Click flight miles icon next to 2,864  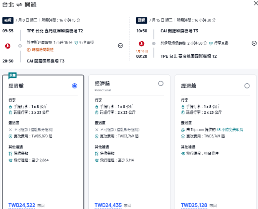coord(10,160)
